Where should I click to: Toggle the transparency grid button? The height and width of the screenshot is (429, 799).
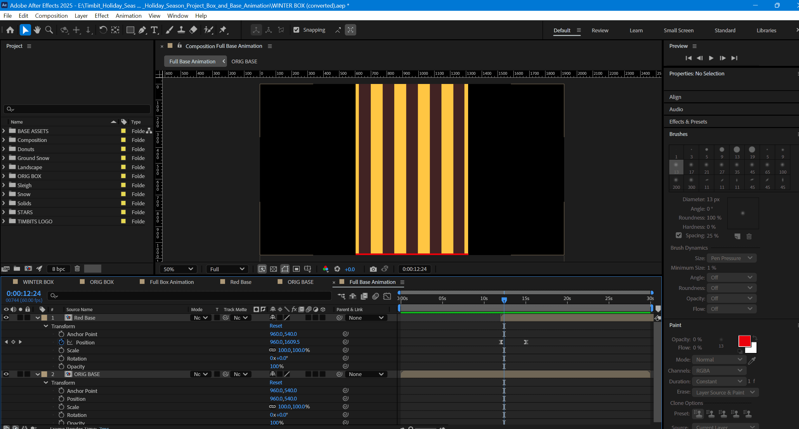[273, 269]
